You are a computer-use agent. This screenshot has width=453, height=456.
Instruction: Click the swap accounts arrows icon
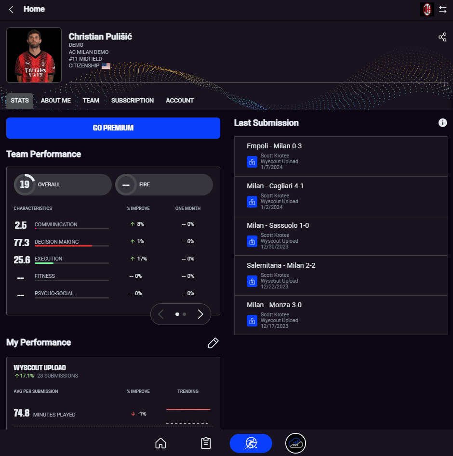(442, 10)
